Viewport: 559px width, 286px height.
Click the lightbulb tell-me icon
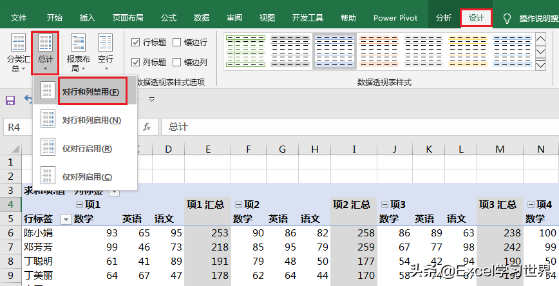[x=507, y=18]
